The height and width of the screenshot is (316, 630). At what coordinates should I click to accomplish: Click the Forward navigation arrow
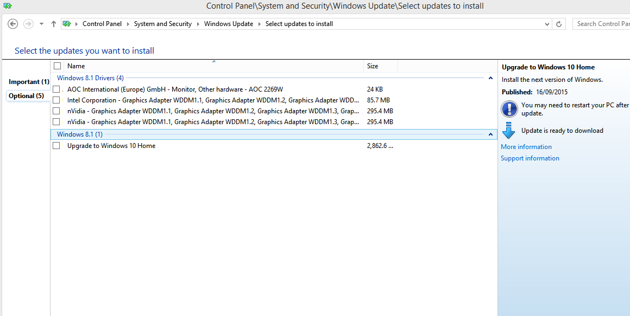click(x=28, y=24)
